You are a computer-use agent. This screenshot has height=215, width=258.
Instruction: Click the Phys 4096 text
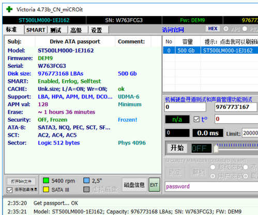(x=132, y=143)
